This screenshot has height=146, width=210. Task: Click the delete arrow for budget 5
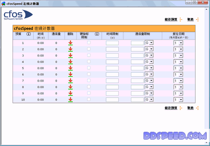[71, 68]
